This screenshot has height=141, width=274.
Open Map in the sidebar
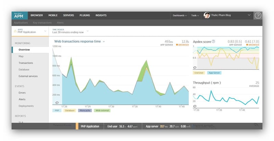point(21,56)
